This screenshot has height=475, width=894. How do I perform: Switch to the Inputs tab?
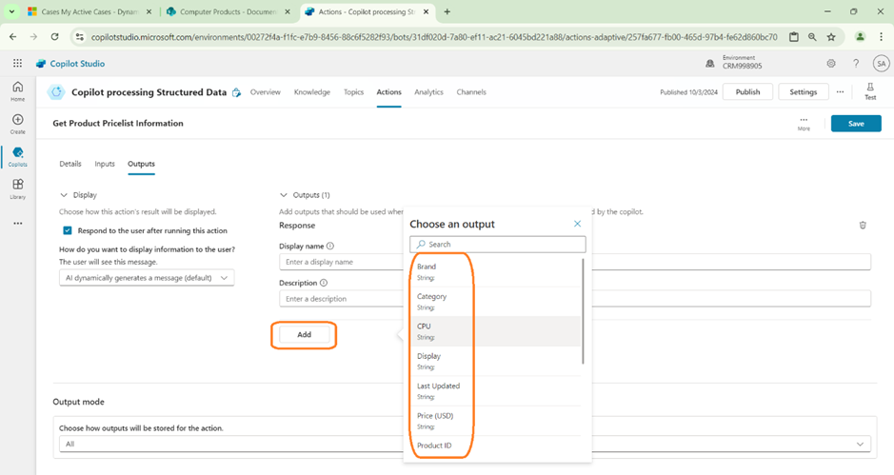[105, 164]
